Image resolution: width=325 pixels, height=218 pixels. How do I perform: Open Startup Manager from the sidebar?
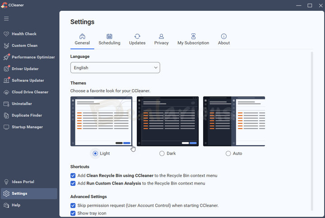(x=29, y=127)
